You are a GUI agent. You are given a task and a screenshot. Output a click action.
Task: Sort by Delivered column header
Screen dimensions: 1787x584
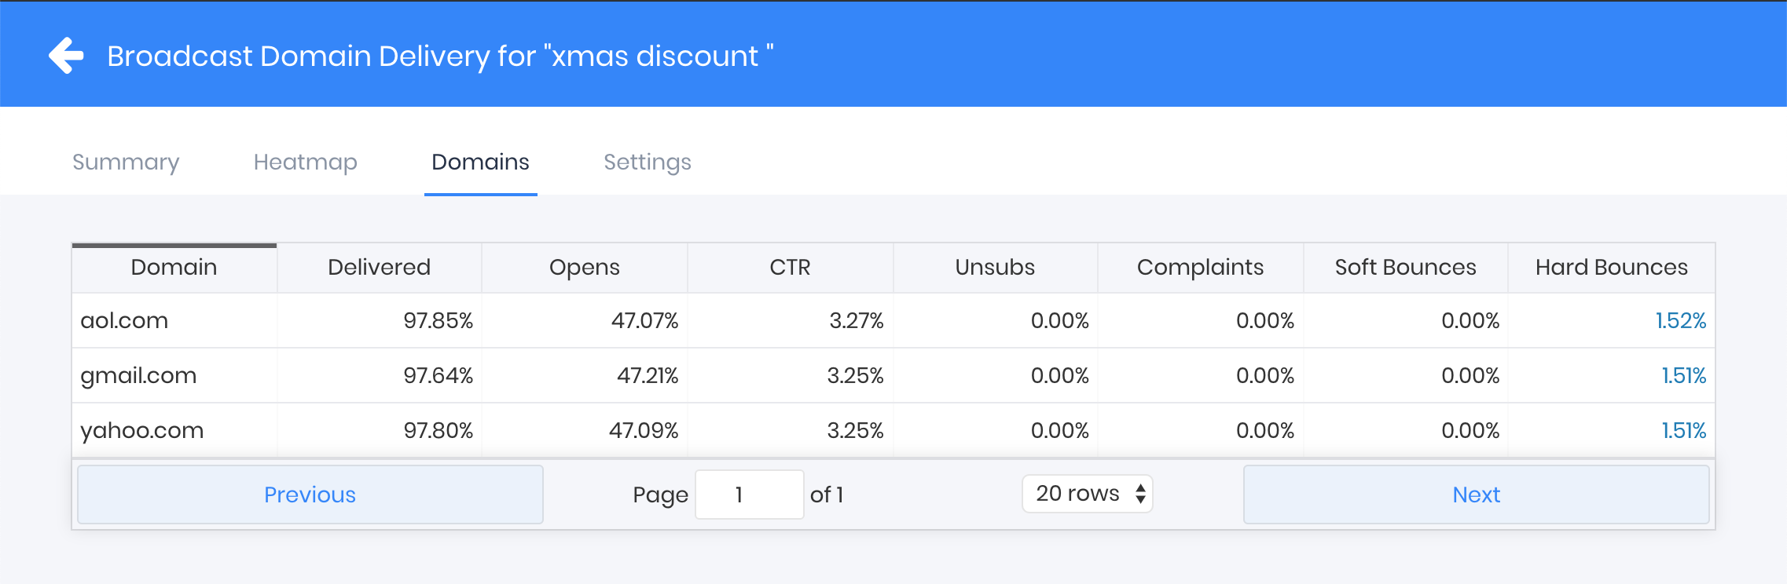[379, 268]
